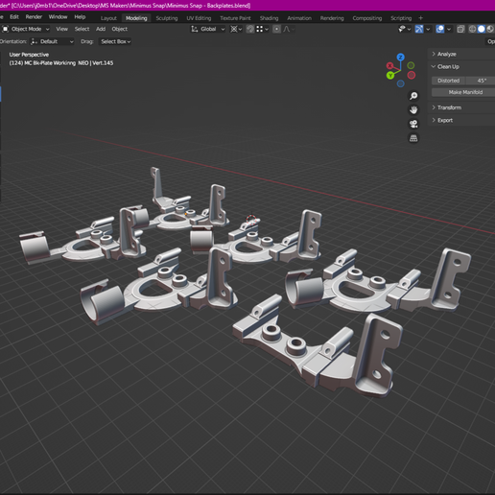Click the red X axis gizmo ball
The height and width of the screenshot is (495, 495).
[x=389, y=66]
